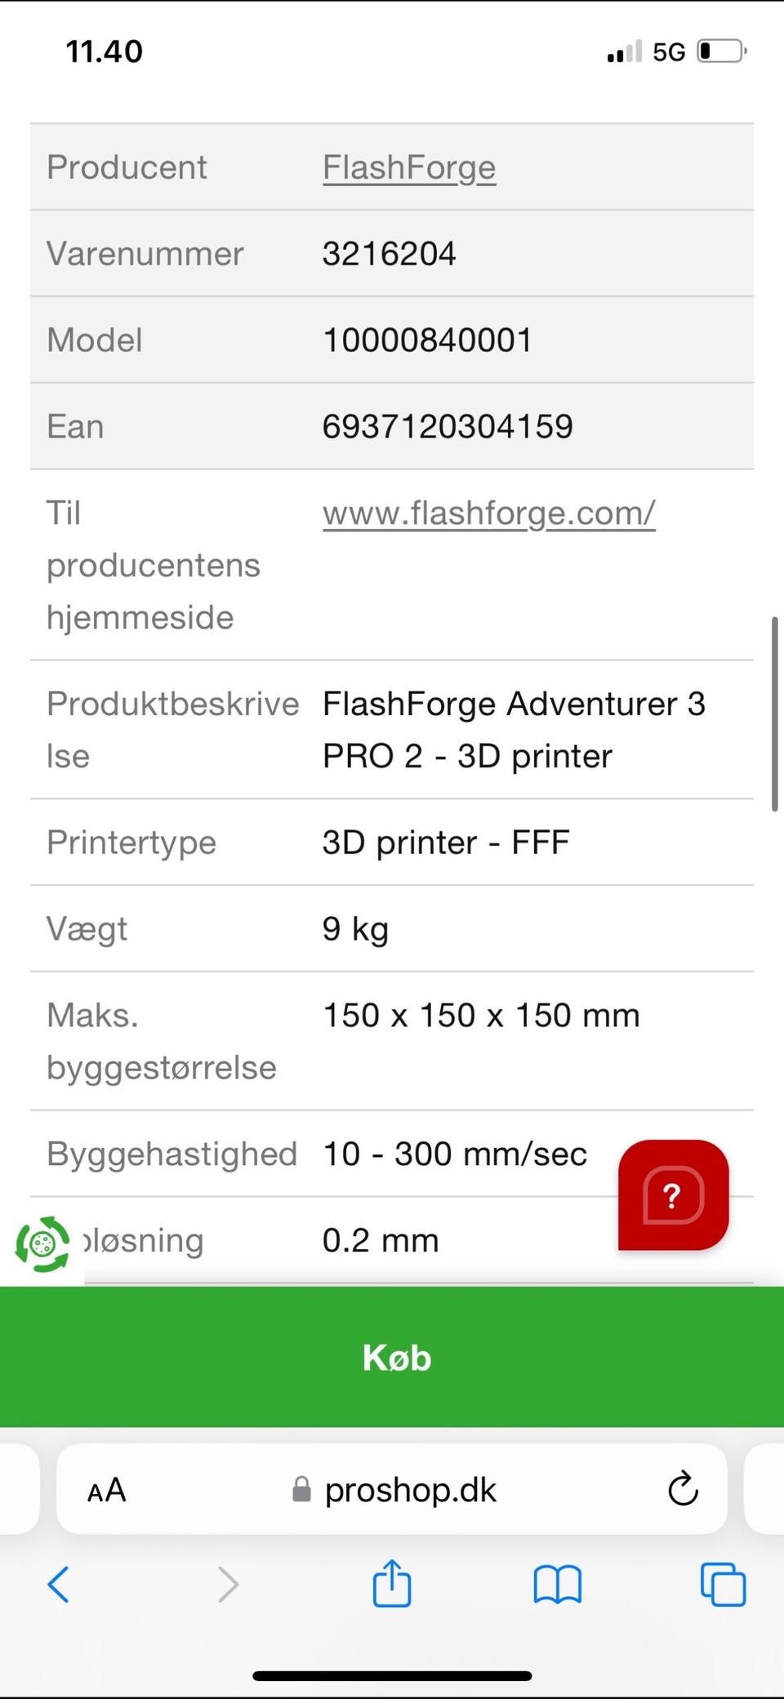Show open Safari tabs
784x1699 pixels.
pyautogui.click(x=723, y=1585)
